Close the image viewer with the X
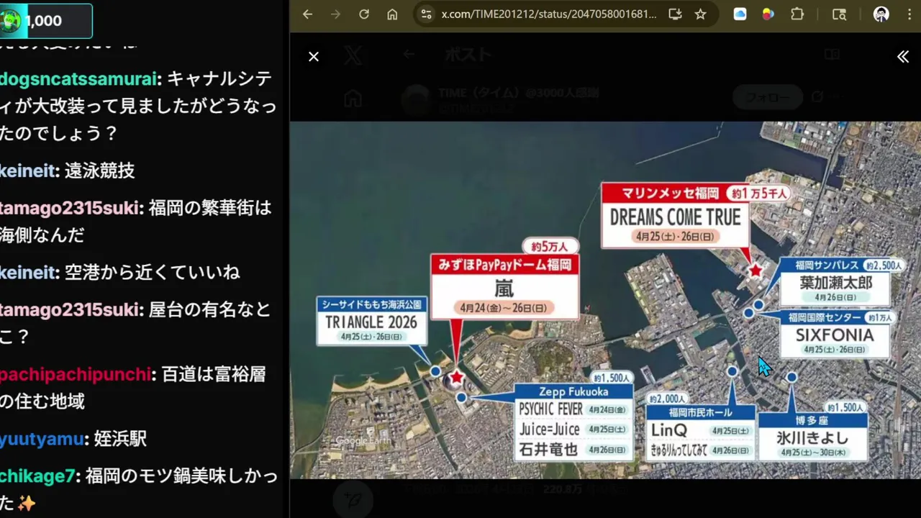Image resolution: width=921 pixels, height=518 pixels. click(314, 56)
